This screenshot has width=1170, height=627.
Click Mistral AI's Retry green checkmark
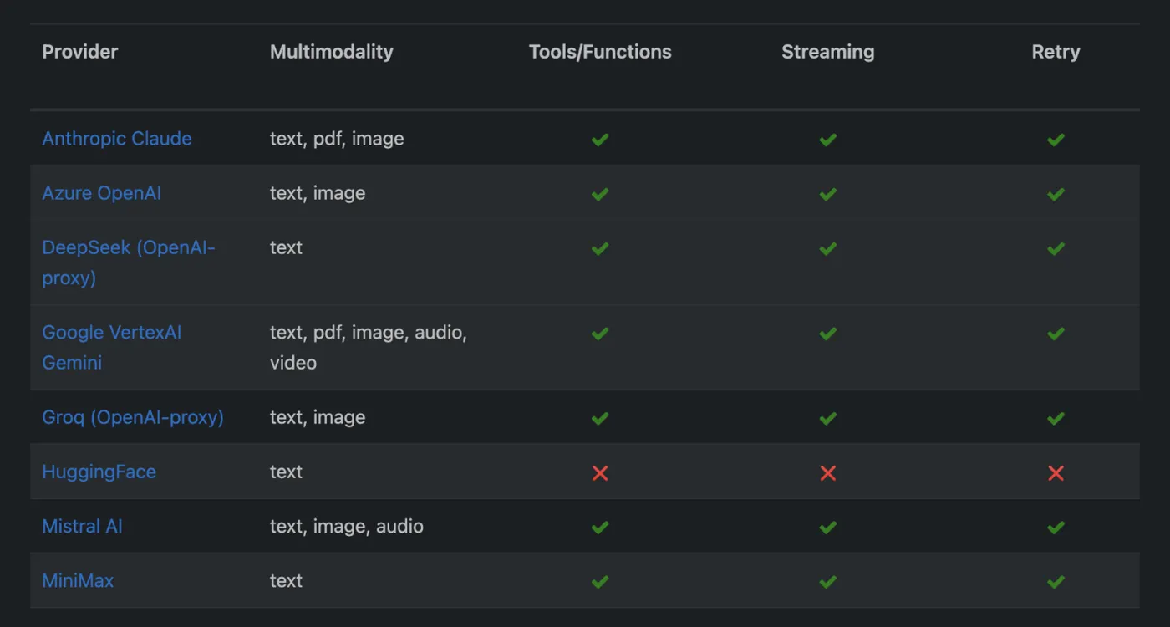(1056, 528)
